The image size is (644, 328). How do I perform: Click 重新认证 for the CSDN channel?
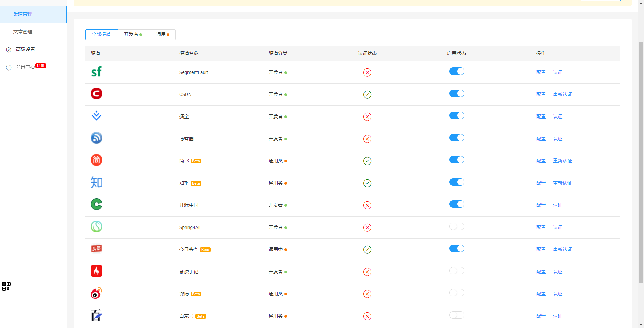click(x=562, y=94)
